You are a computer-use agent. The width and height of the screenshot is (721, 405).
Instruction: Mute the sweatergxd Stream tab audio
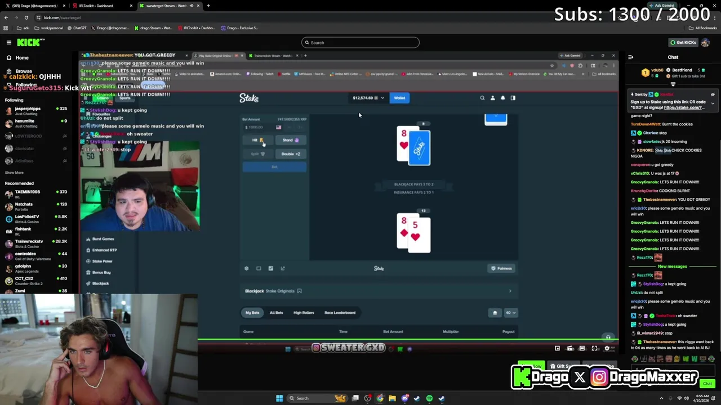[x=192, y=6]
